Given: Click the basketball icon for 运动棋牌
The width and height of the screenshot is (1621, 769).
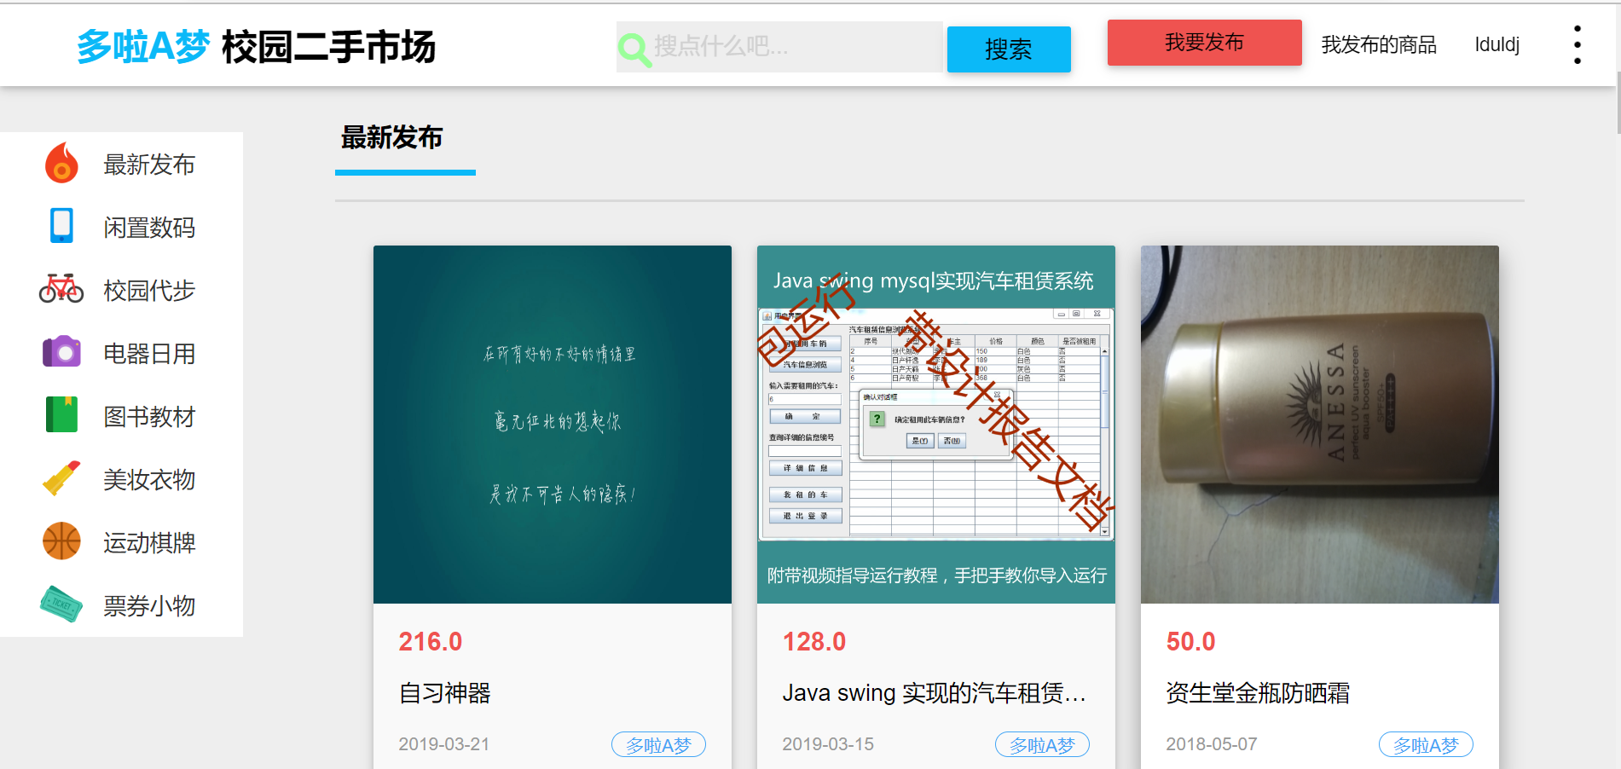Looking at the screenshot, I should pyautogui.click(x=61, y=541).
